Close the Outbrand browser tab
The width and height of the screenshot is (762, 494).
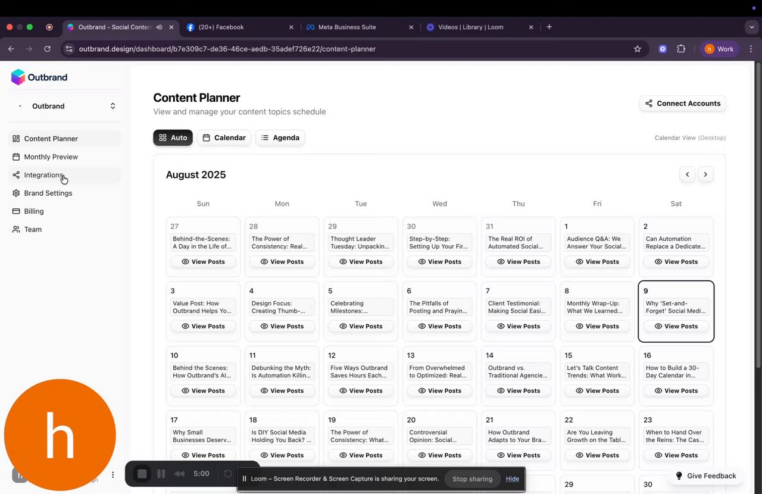pos(172,27)
